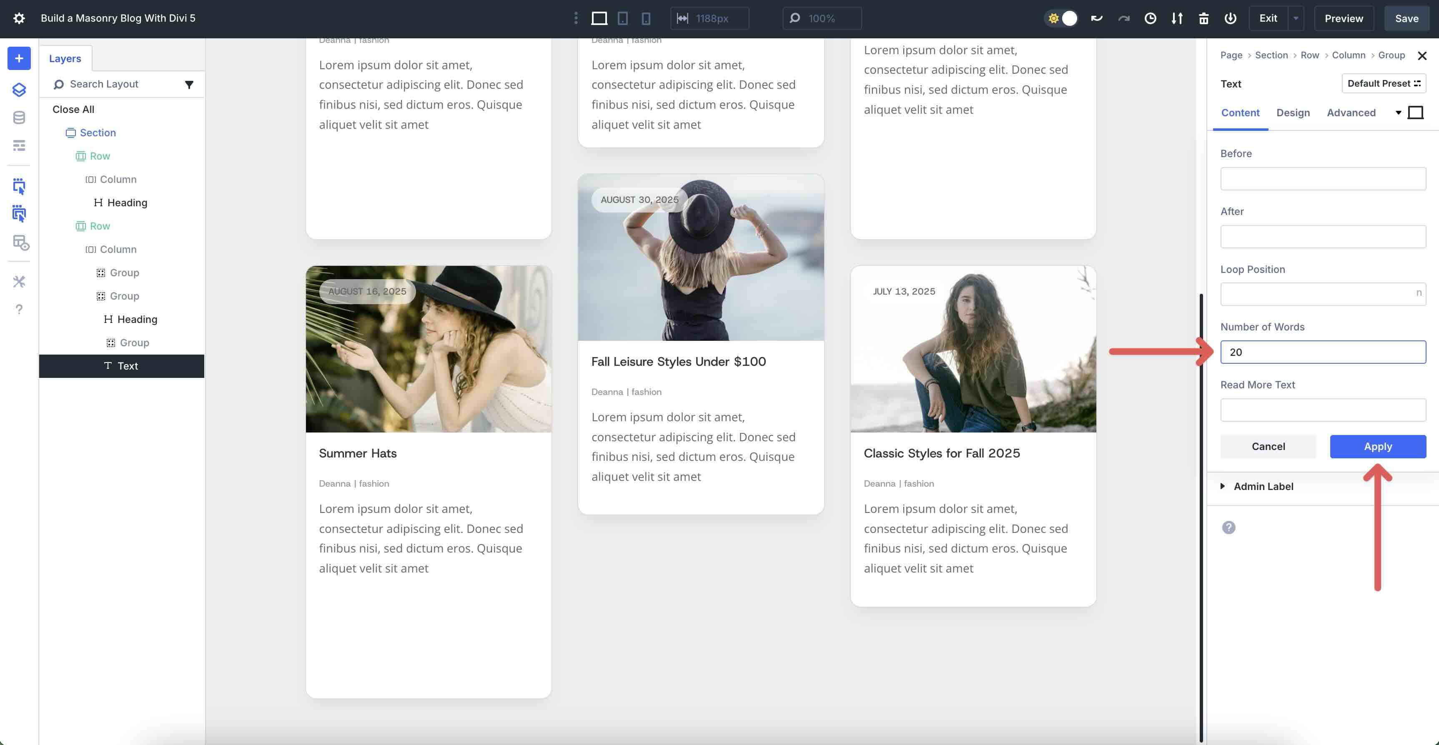Select the Text layer in the Layers tree
Image resolution: width=1439 pixels, height=745 pixels.
[x=128, y=366]
